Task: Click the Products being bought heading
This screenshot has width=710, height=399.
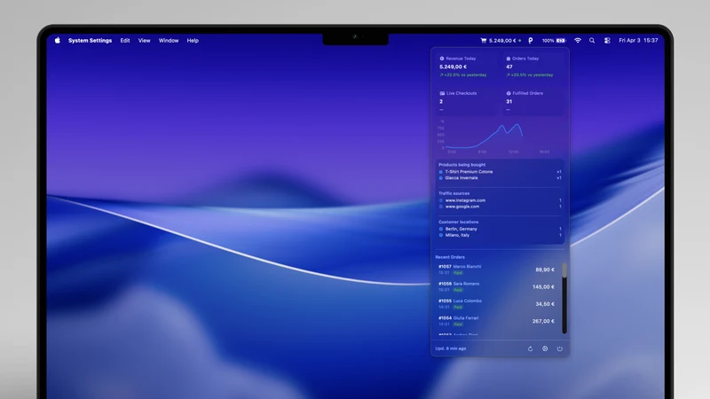Action: pyautogui.click(x=461, y=165)
